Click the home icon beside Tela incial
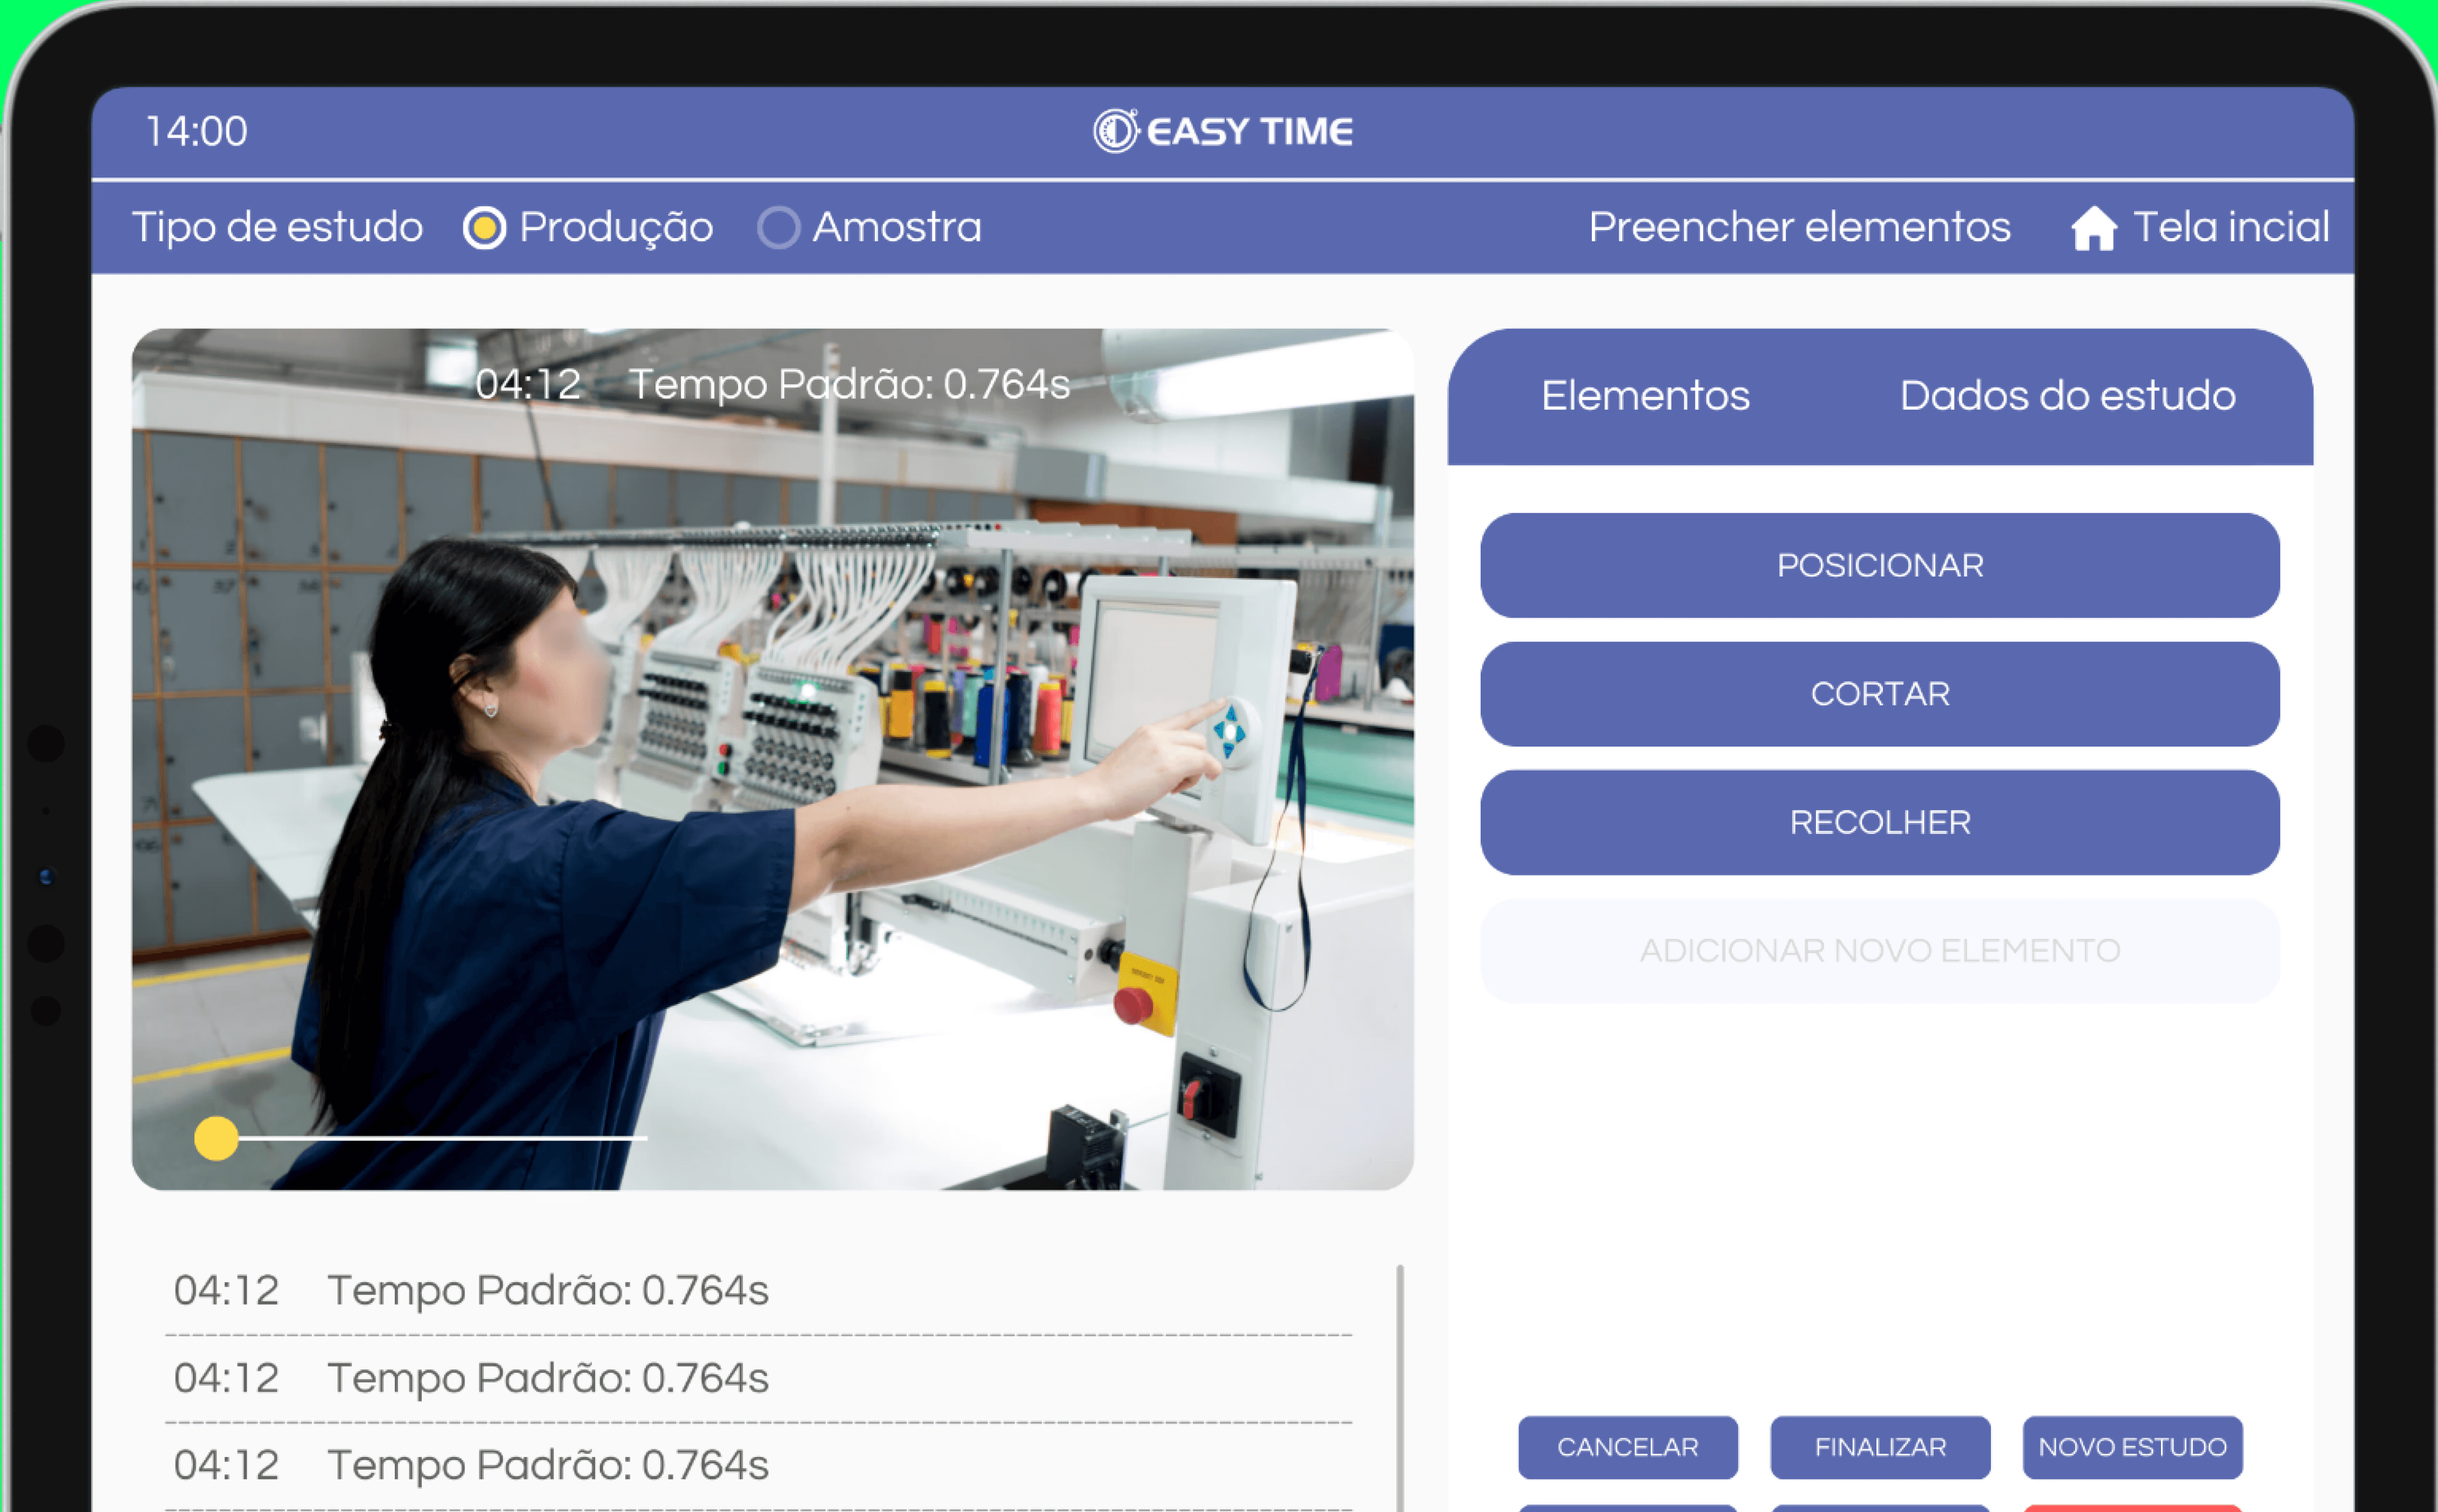The image size is (2438, 1512). [2093, 228]
